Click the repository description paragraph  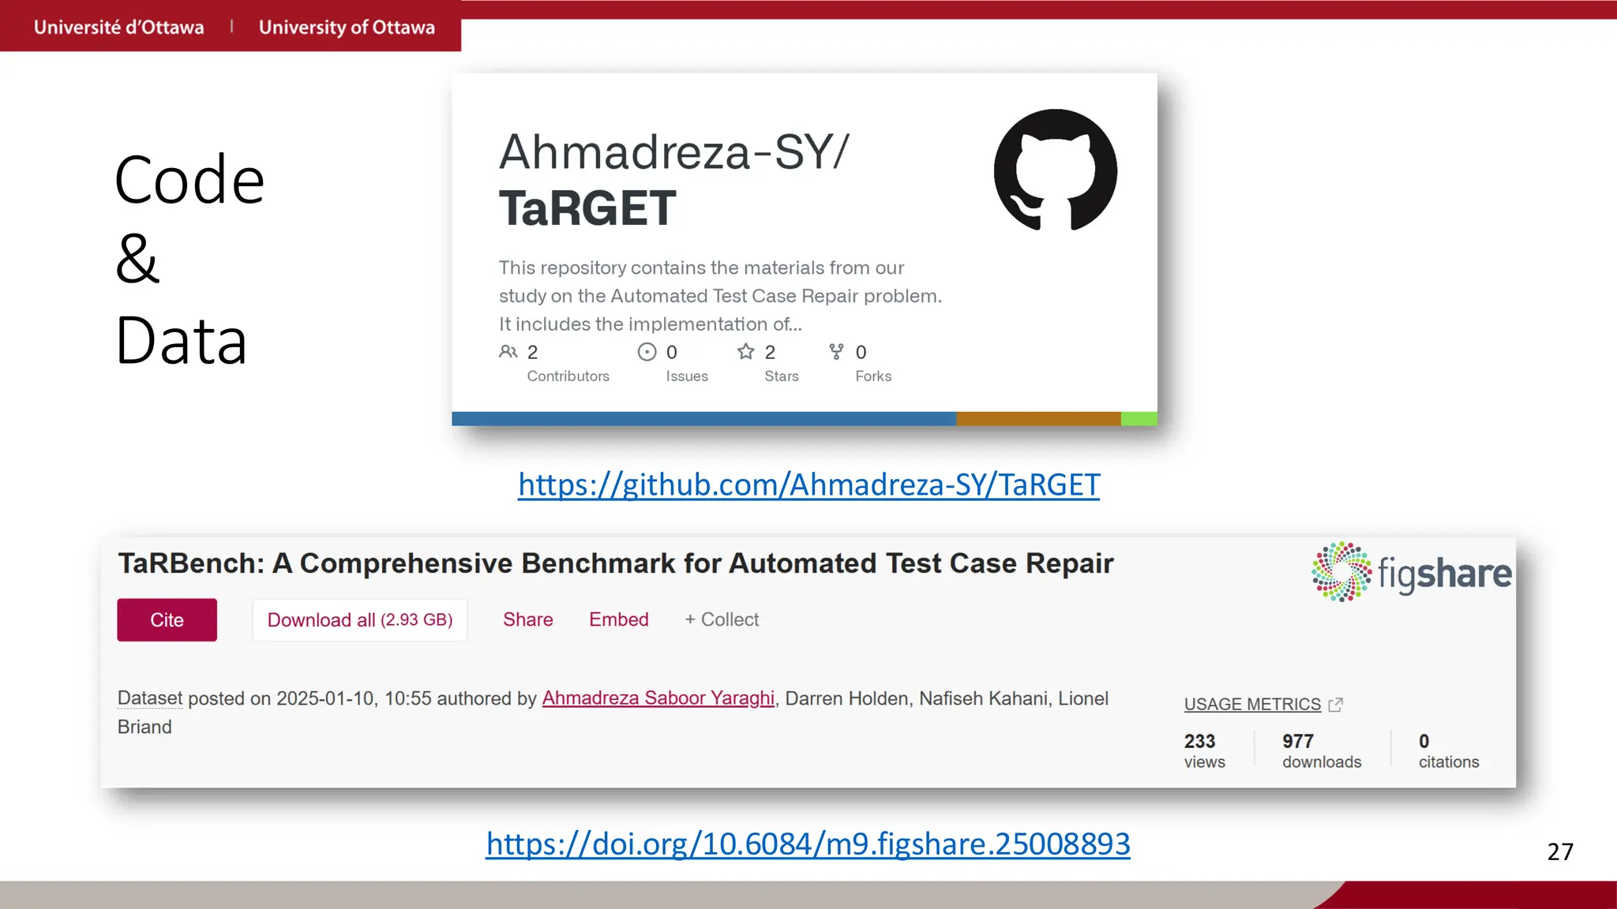tap(720, 296)
